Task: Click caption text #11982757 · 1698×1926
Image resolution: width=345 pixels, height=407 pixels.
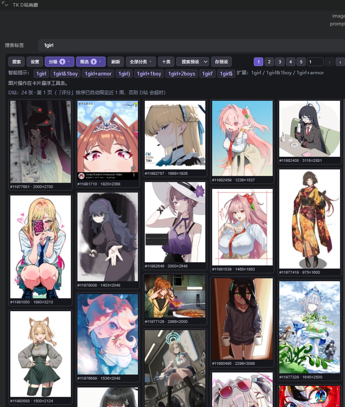Action: 166,173
